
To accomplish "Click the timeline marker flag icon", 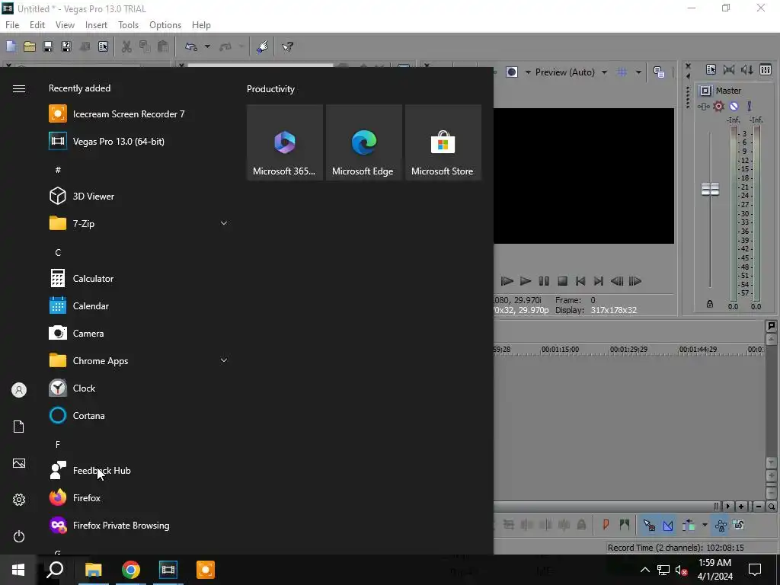I will pos(771,326).
